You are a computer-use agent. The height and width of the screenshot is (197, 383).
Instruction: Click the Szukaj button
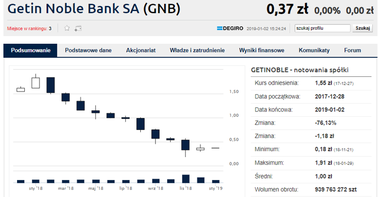(363, 28)
